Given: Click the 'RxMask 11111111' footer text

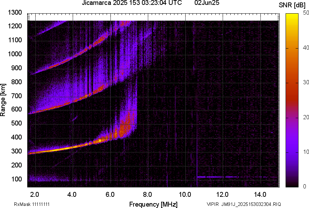Looking at the screenshot, I should coord(32,204).
